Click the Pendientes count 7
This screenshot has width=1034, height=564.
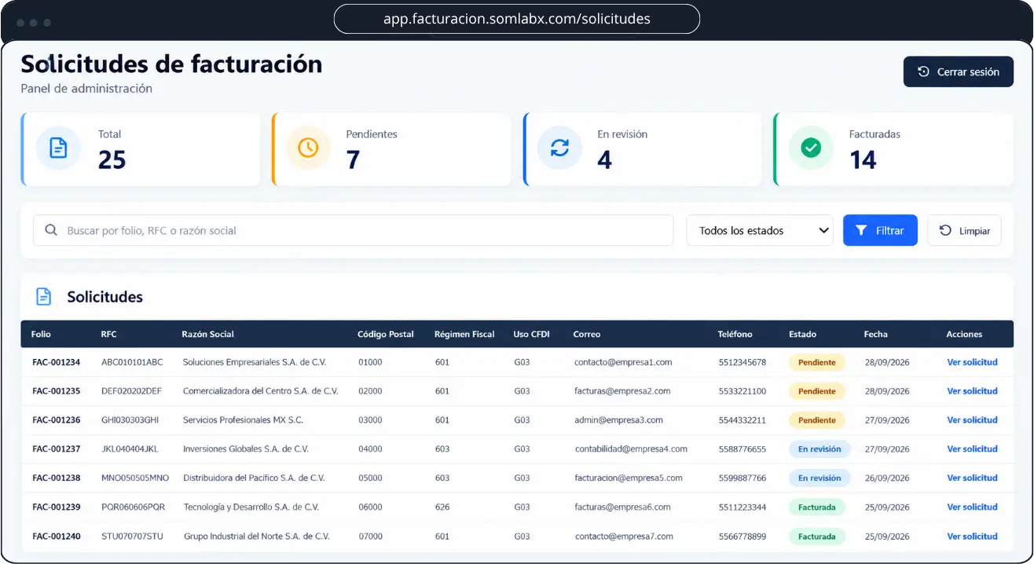click(353, 160)
